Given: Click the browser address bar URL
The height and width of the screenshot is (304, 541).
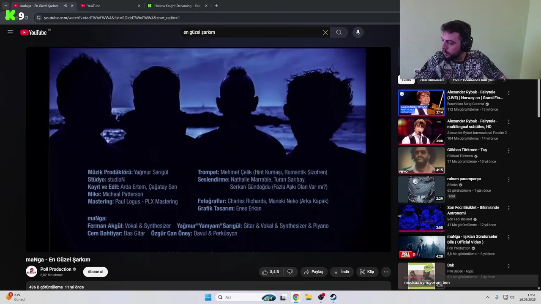Looking at the screenshot, I should click(112, 18).
